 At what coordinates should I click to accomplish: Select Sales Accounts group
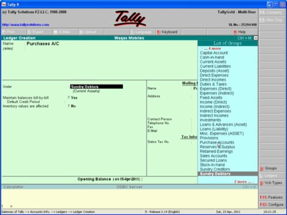coord(213,156)
